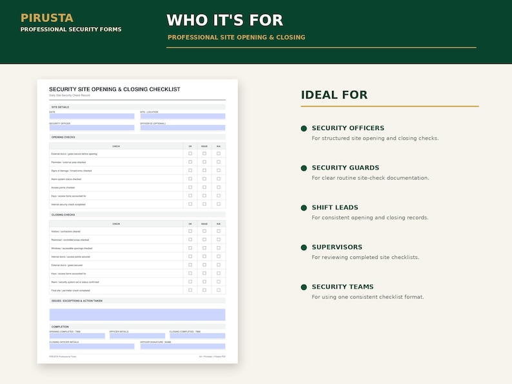The width and height of the screenshot is (512, 384).
Task: Click the 'Security Guards' item
Action: coord(346,168)
